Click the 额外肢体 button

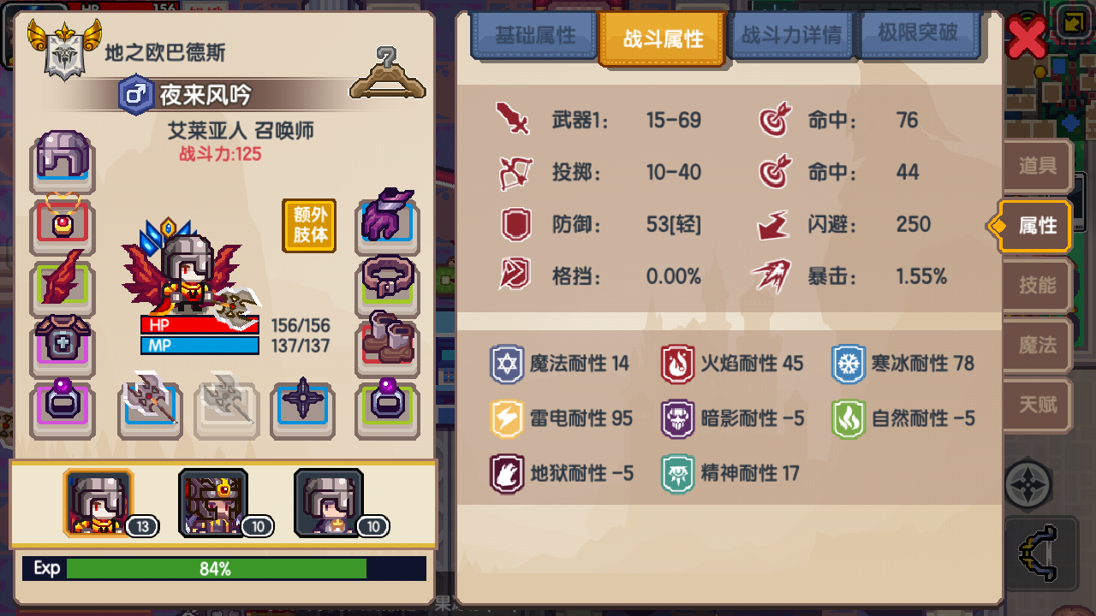pos(310,226)
